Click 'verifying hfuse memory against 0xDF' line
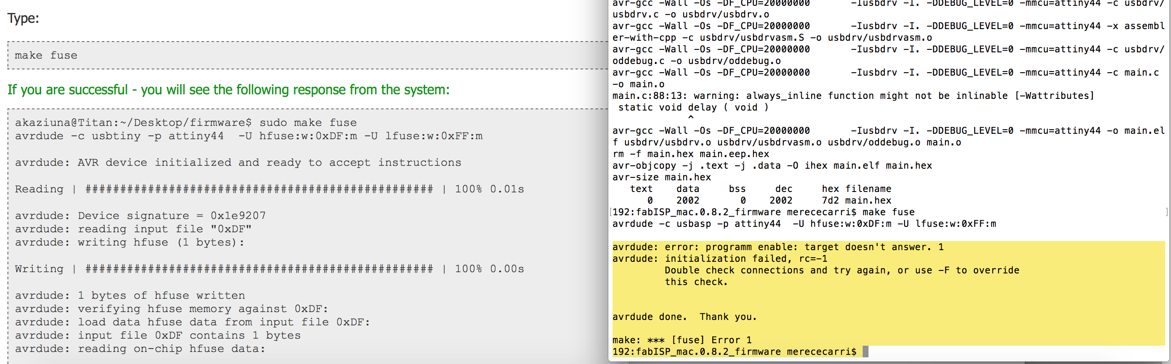 click(x=171, y=309)
